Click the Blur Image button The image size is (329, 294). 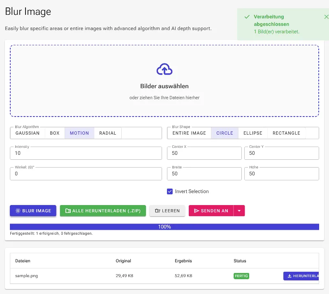pos(33,210)
